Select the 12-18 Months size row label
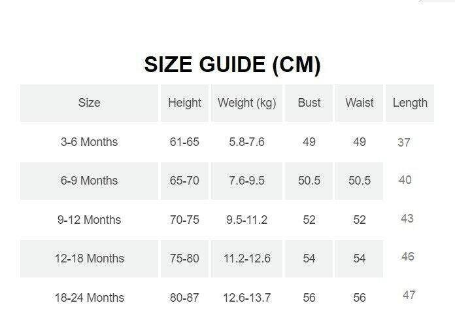455x322 pixels. click(90, 259)
